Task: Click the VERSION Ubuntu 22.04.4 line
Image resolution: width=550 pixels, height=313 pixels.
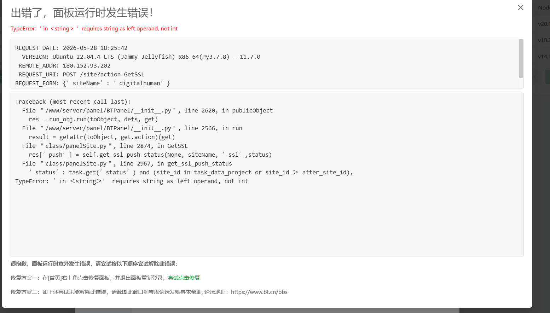Action: pyautogui.click(x=141, y=57)
